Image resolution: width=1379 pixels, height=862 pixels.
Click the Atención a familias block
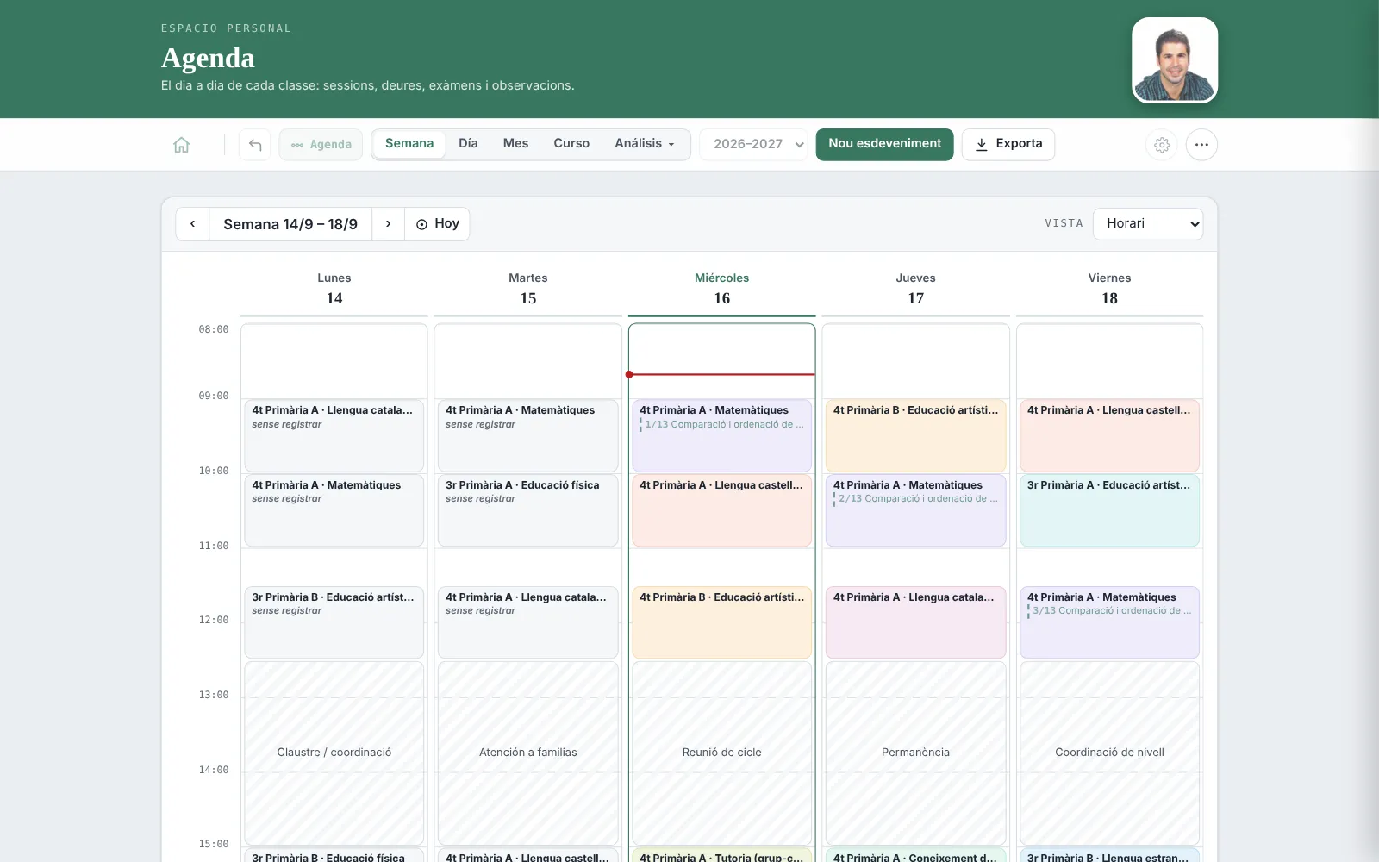tap(528, 753)
